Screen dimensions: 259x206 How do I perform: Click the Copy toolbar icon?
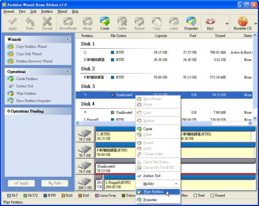157,24
